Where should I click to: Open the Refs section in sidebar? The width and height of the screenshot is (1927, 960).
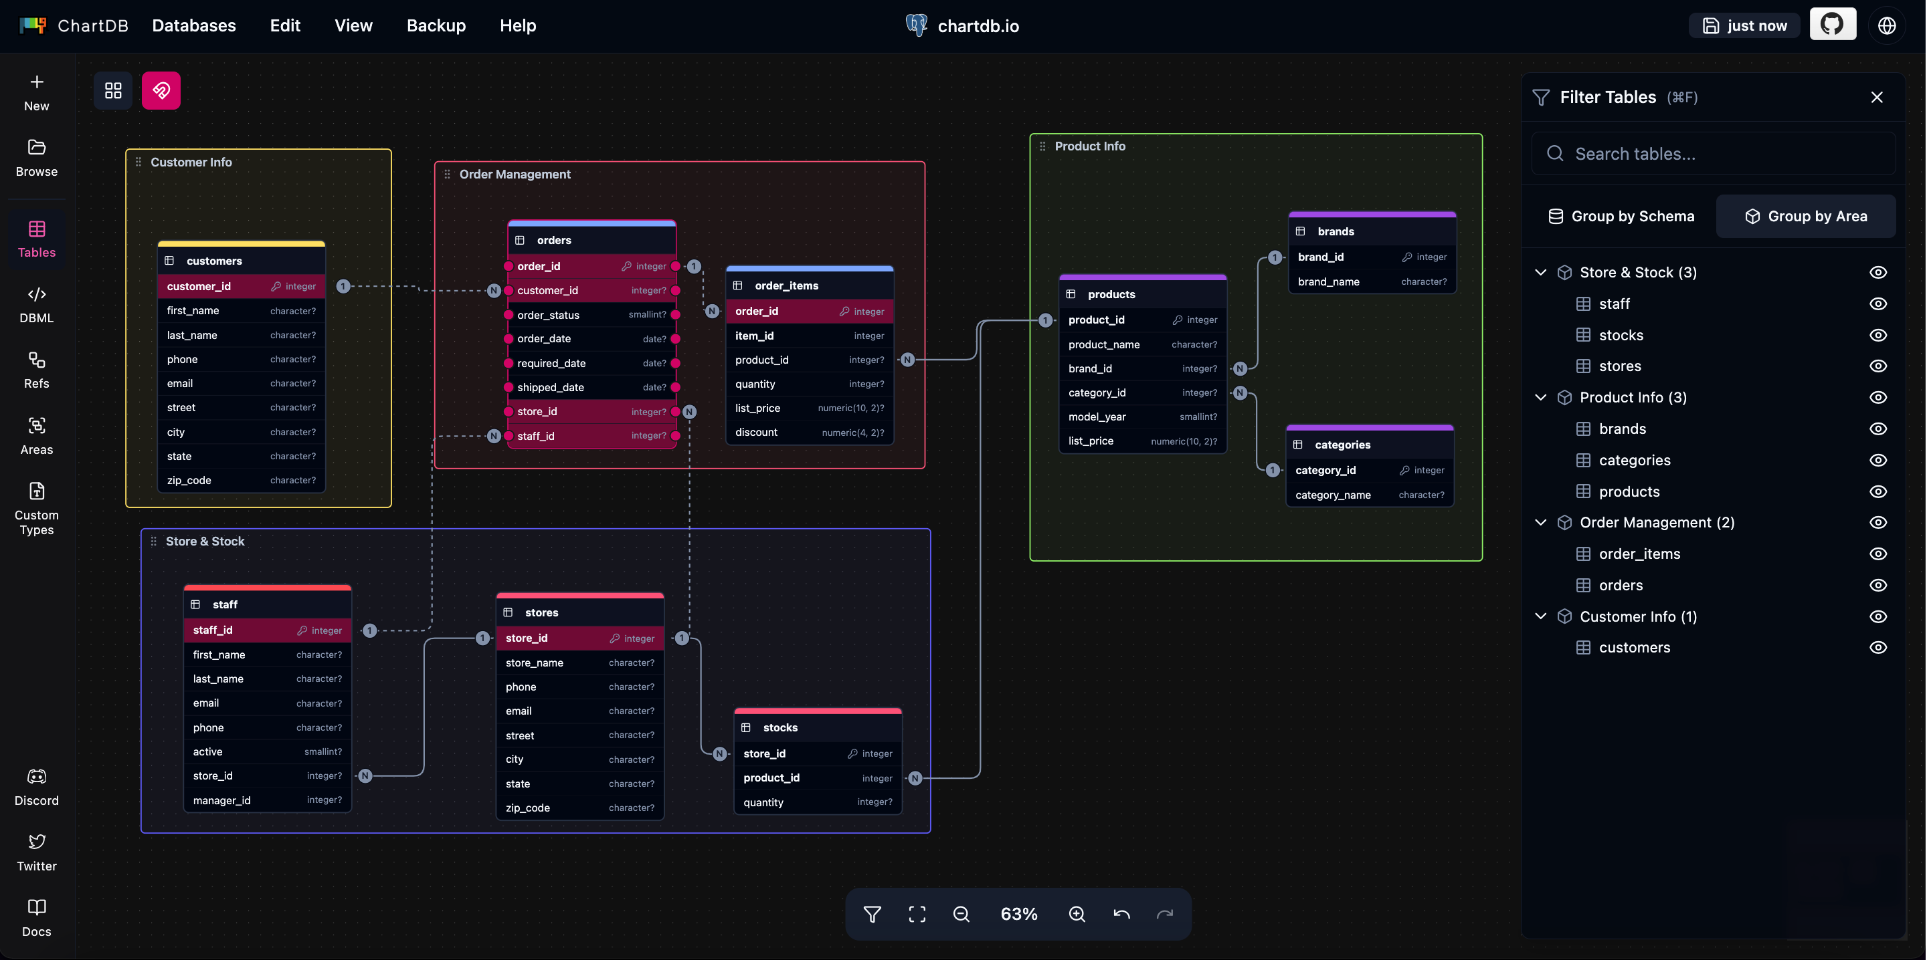coord(36,370)
